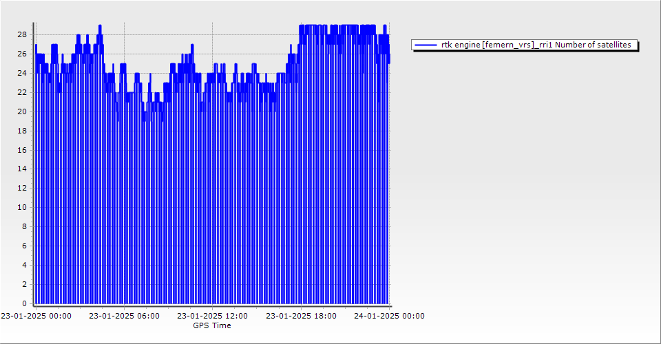Click the blue line sample in the legend
Screen dimensions: 661x344
pyautogui.click(x=426, y=45)
